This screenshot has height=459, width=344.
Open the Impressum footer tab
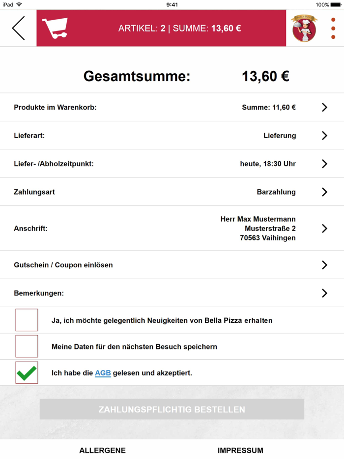[x=240, y=450]
